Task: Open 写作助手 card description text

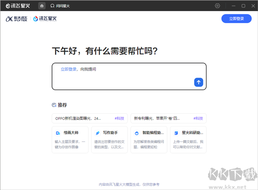Action: point(109,144)
